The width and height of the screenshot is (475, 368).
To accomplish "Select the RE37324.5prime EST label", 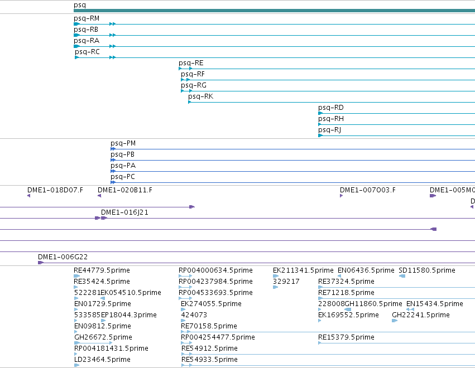I will click(346, 282).
